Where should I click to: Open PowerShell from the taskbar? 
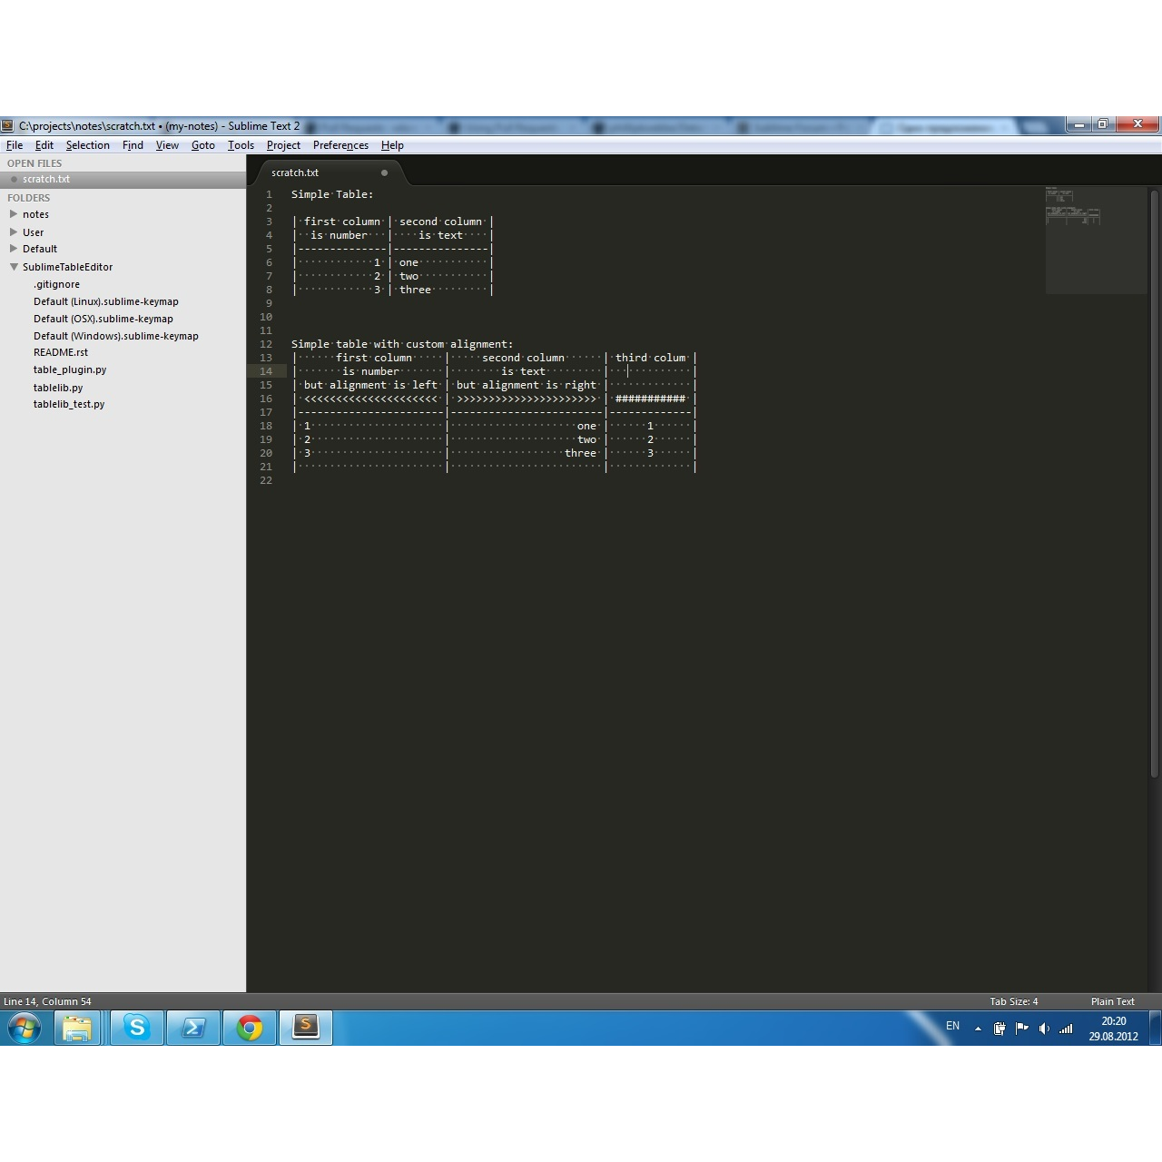click(193, 1028)
